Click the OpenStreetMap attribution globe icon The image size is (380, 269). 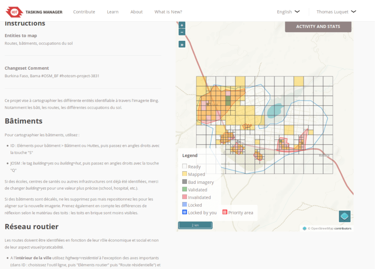tap(305, 228)
